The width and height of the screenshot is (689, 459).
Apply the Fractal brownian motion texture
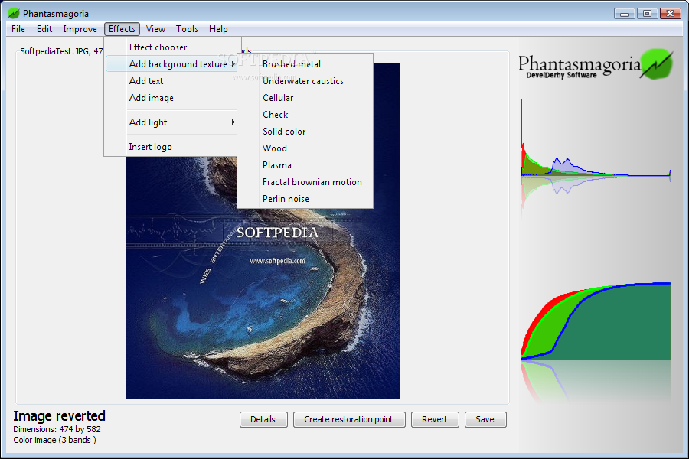coord(305,182)
